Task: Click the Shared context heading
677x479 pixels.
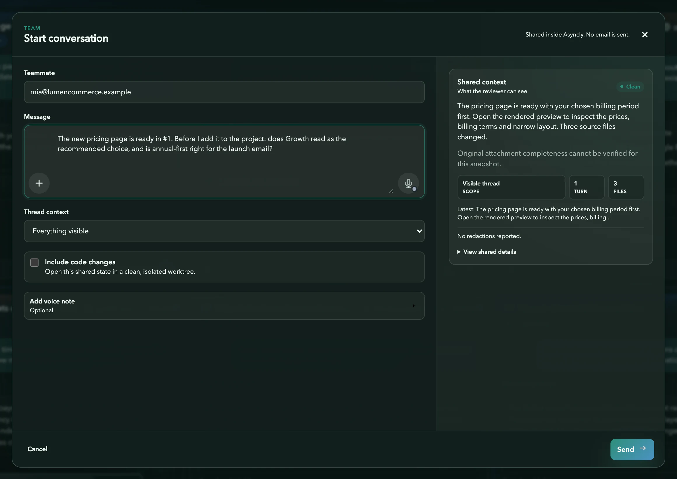Action: [481, 82]
